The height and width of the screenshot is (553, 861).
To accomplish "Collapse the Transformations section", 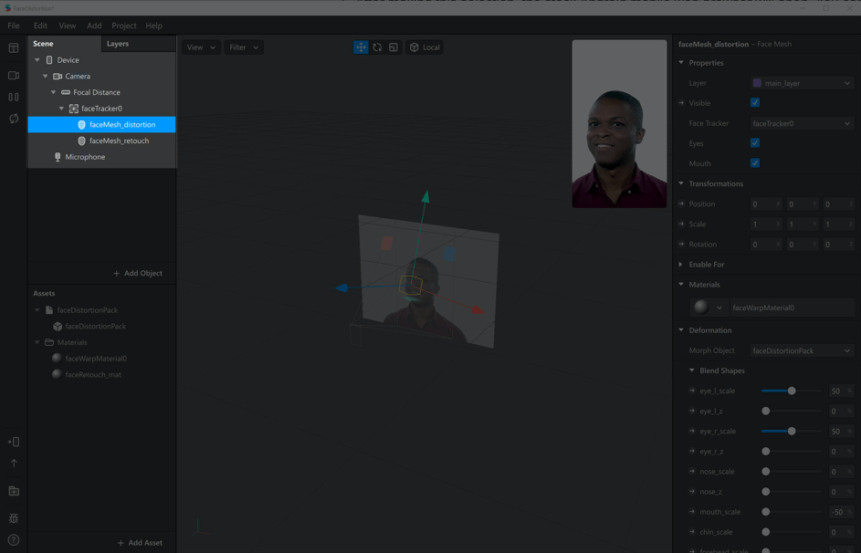I will [x=681, y=183].
